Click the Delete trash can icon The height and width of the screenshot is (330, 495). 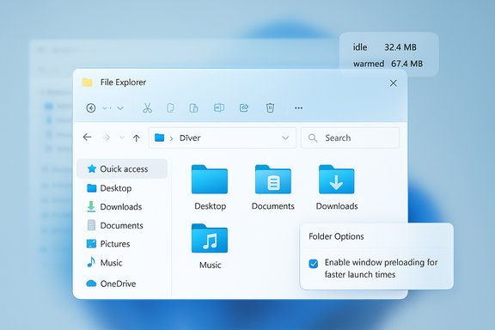[x=270, y=108]
